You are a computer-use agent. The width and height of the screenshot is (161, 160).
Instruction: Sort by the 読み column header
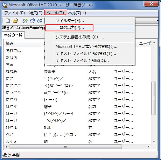point(23,43)
